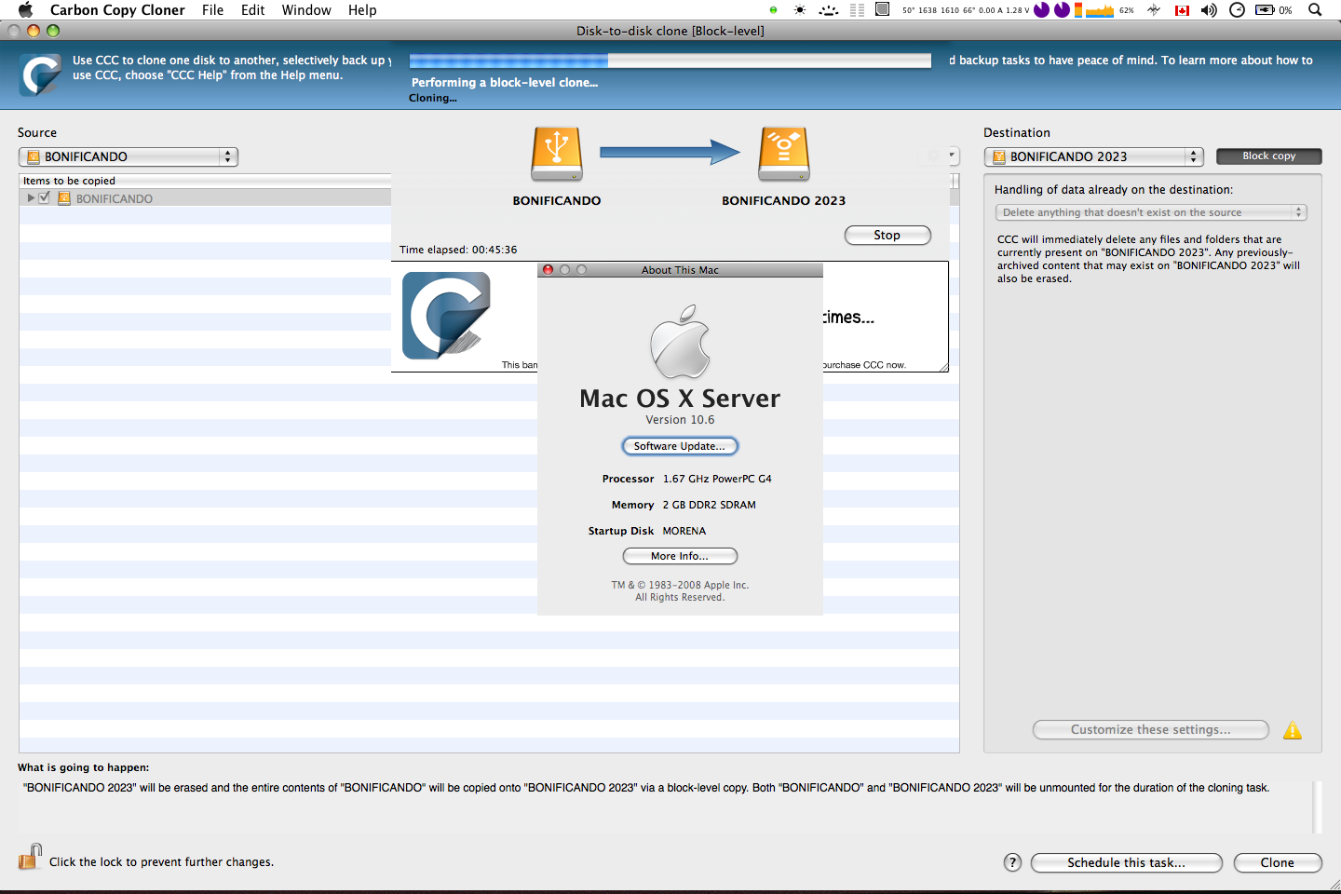
Task: Open the Help menu
Action: (x=362, y=10)
